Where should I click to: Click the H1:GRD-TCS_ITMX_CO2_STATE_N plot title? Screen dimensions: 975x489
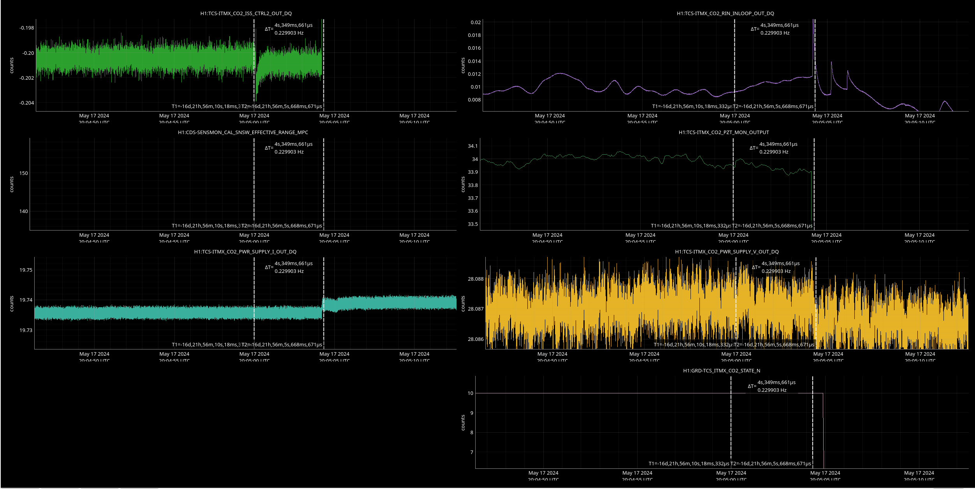tap(721, 370)
